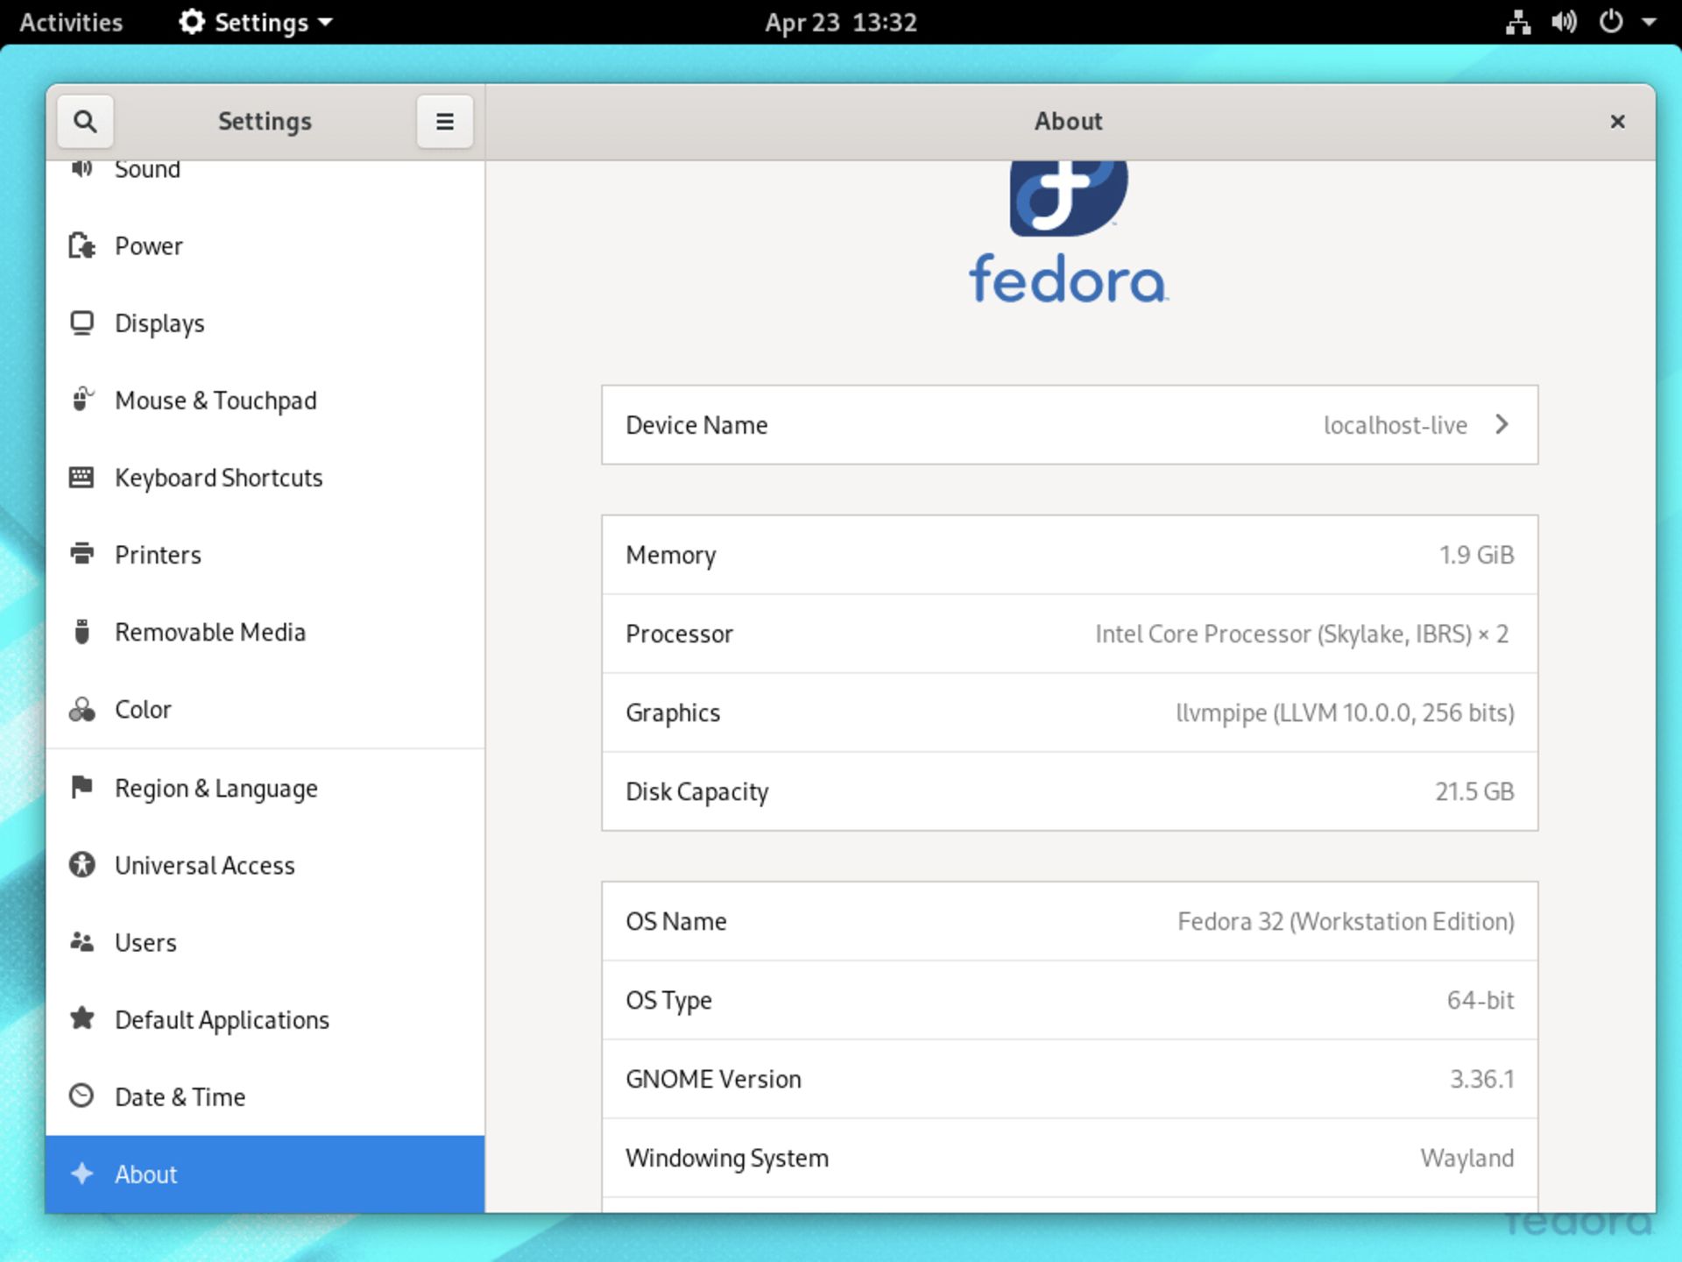Switch to Default Applications section
1682x1262 pixels.
click(222, 1019)
